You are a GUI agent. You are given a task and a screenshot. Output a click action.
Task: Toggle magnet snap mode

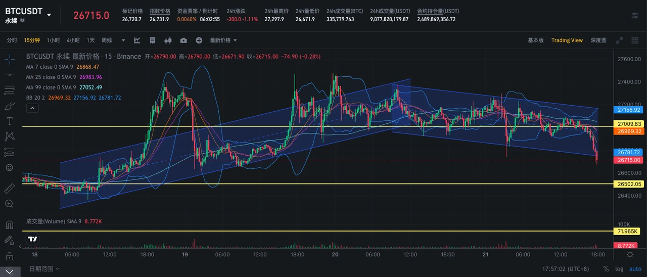click(9, 225)
